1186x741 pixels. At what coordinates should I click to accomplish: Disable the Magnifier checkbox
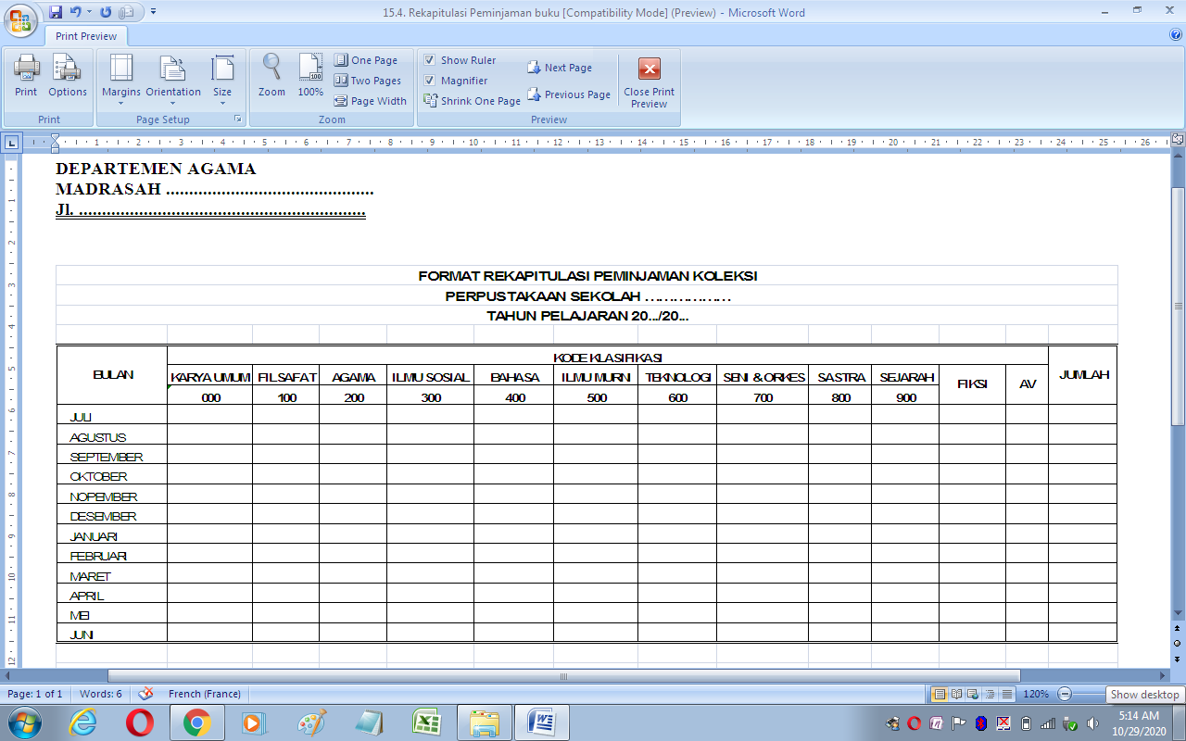coord(429,80)
